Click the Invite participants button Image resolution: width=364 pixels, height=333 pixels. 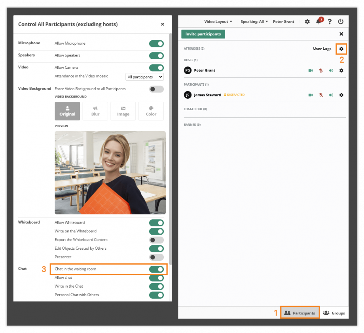(203, 34)
